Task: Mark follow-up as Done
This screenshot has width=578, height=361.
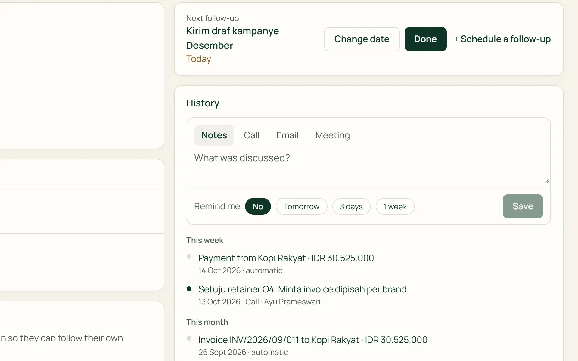Action: [x=425, y=39]
